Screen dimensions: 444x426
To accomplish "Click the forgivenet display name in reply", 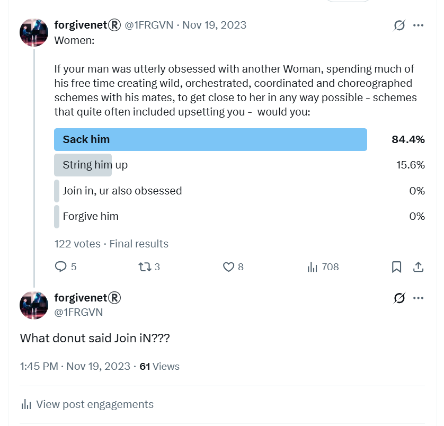I will tap(87, 298).
